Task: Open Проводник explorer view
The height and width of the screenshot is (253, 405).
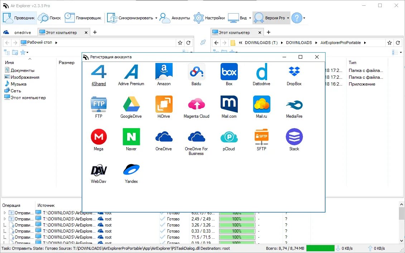Action: 19,18
